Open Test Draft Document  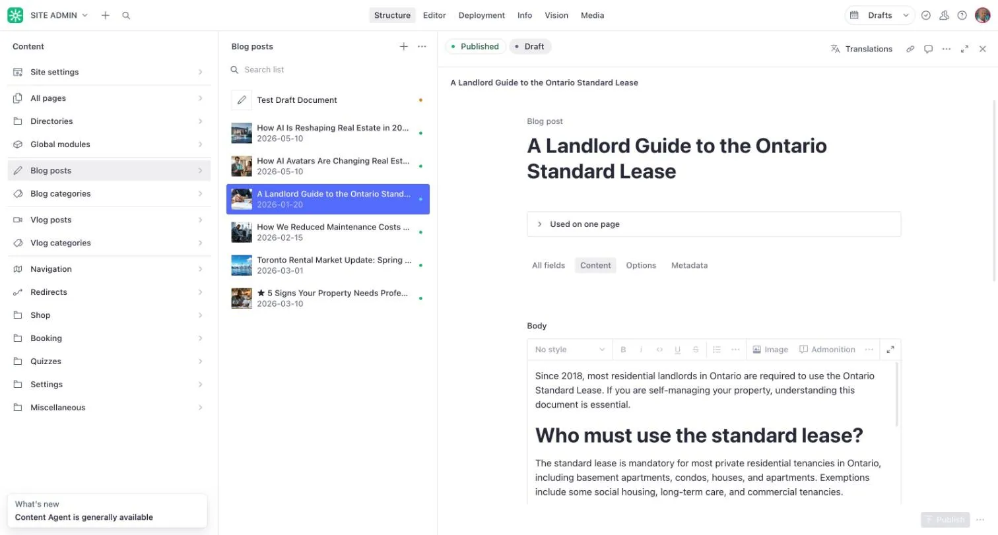[x=328, y=100]
